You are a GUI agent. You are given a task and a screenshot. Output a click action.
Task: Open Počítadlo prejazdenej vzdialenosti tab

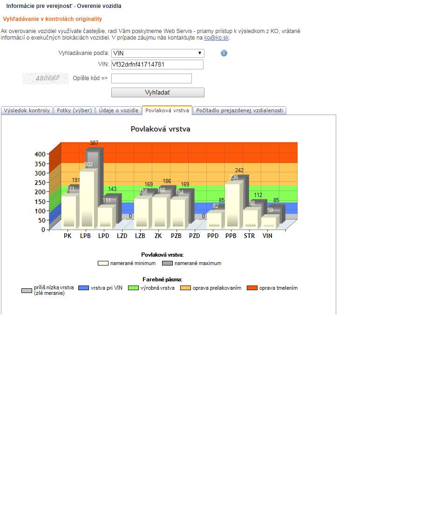click(x=239, y=110)
